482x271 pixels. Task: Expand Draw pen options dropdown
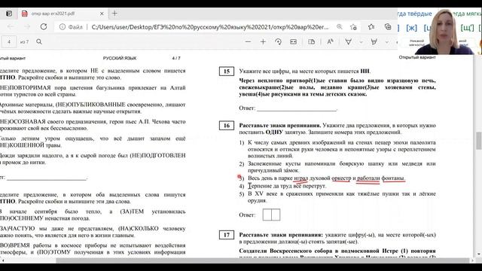pos(361,42)
